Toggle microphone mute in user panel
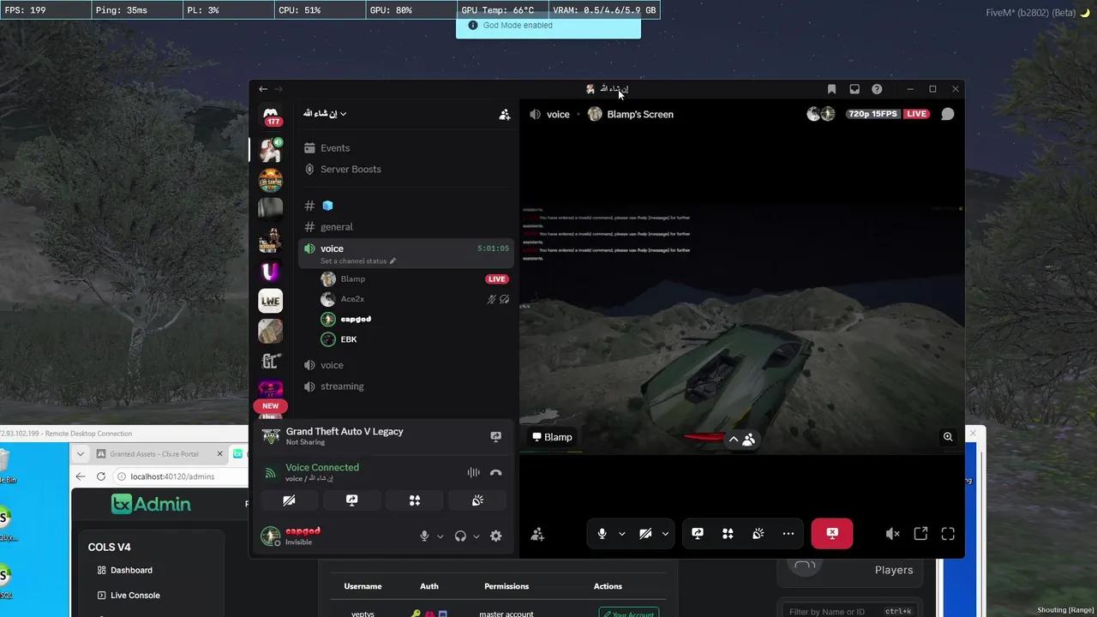 (424, 536)
